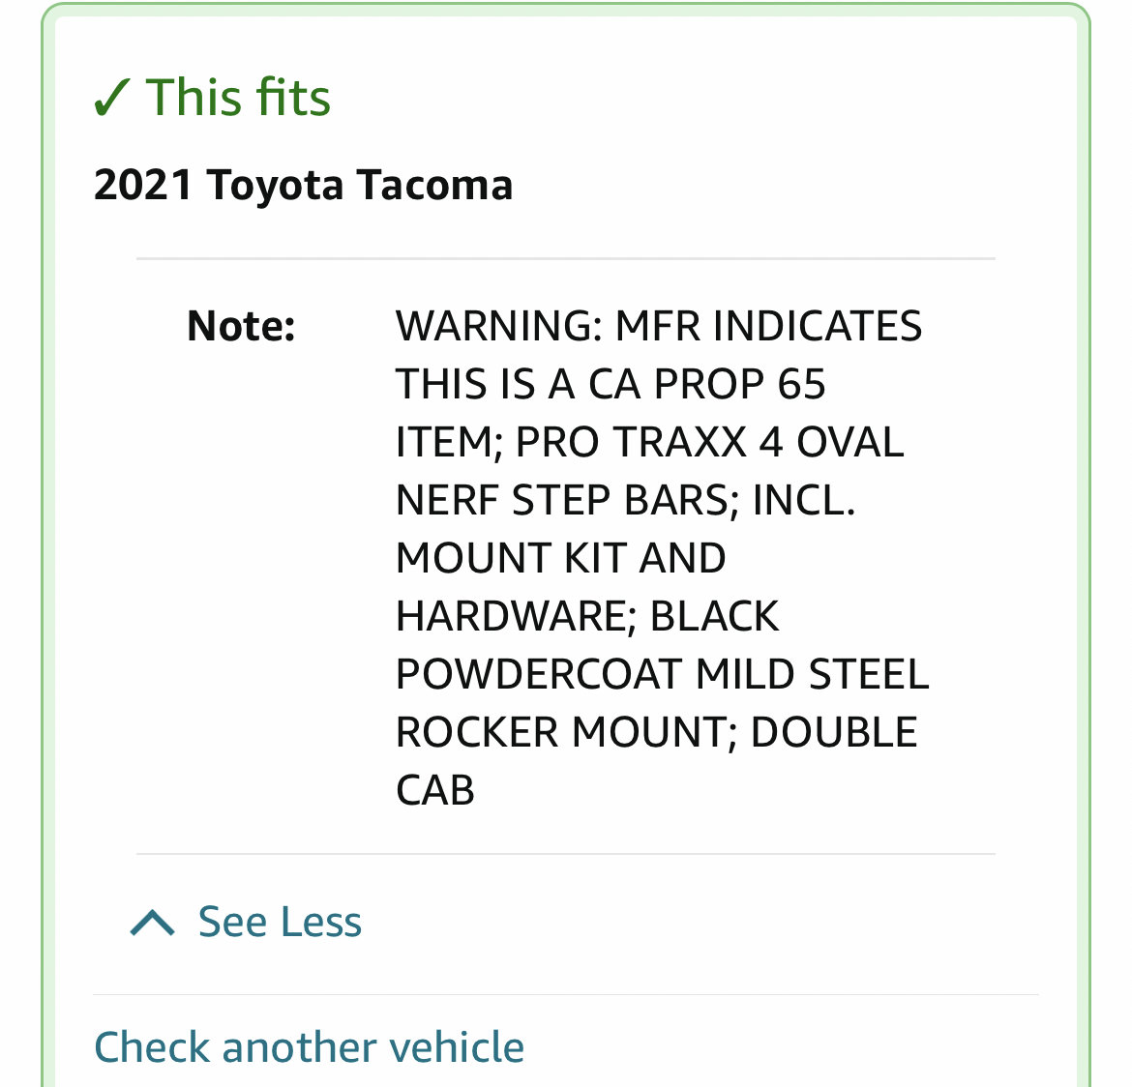The width and height of the screenshot is (1132, 1087).
Task: Click the ROCKER MOUNT; DOUBLE line
Action: 657,732
